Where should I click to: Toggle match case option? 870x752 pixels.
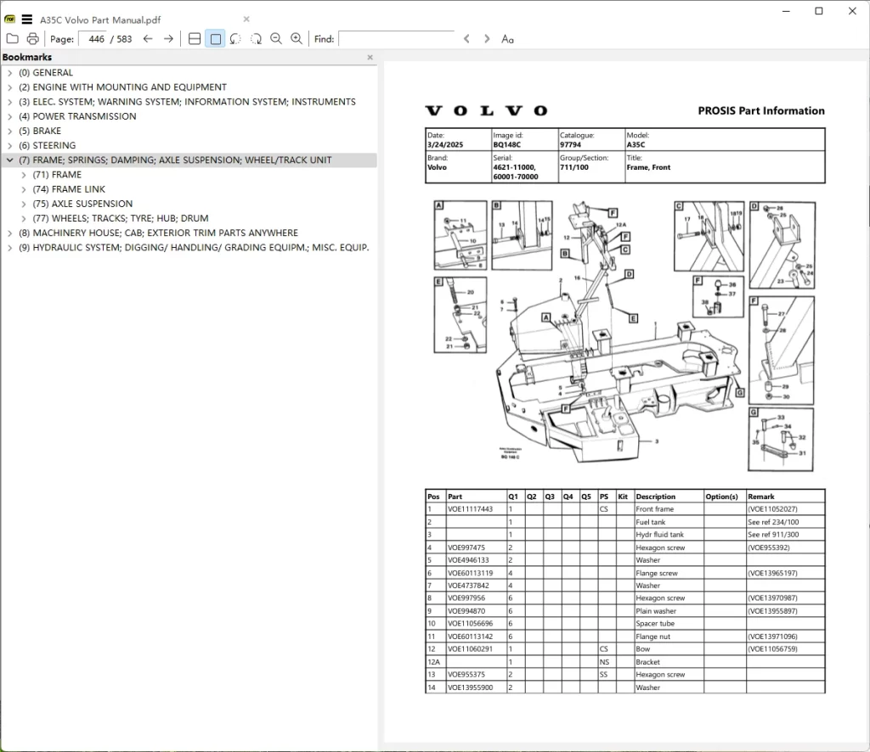pyautogui.click(x=507, y=39)
